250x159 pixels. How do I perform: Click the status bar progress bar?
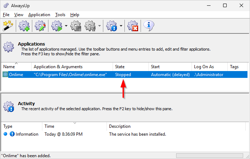[x=209, y=156]
